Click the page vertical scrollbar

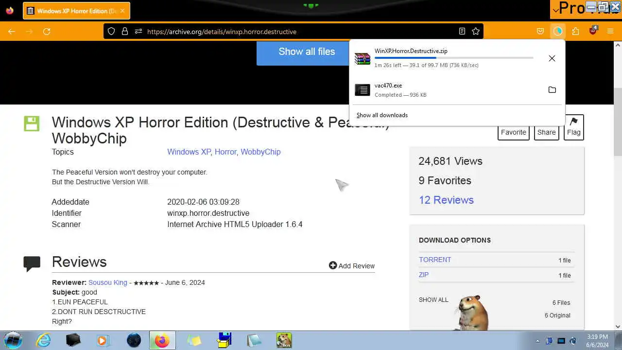[618, 122]
